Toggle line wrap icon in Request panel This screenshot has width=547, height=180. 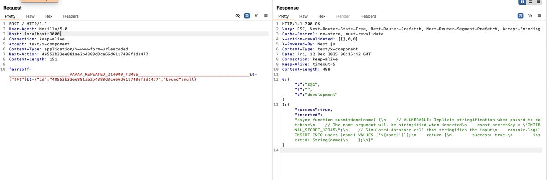[247, 16]
